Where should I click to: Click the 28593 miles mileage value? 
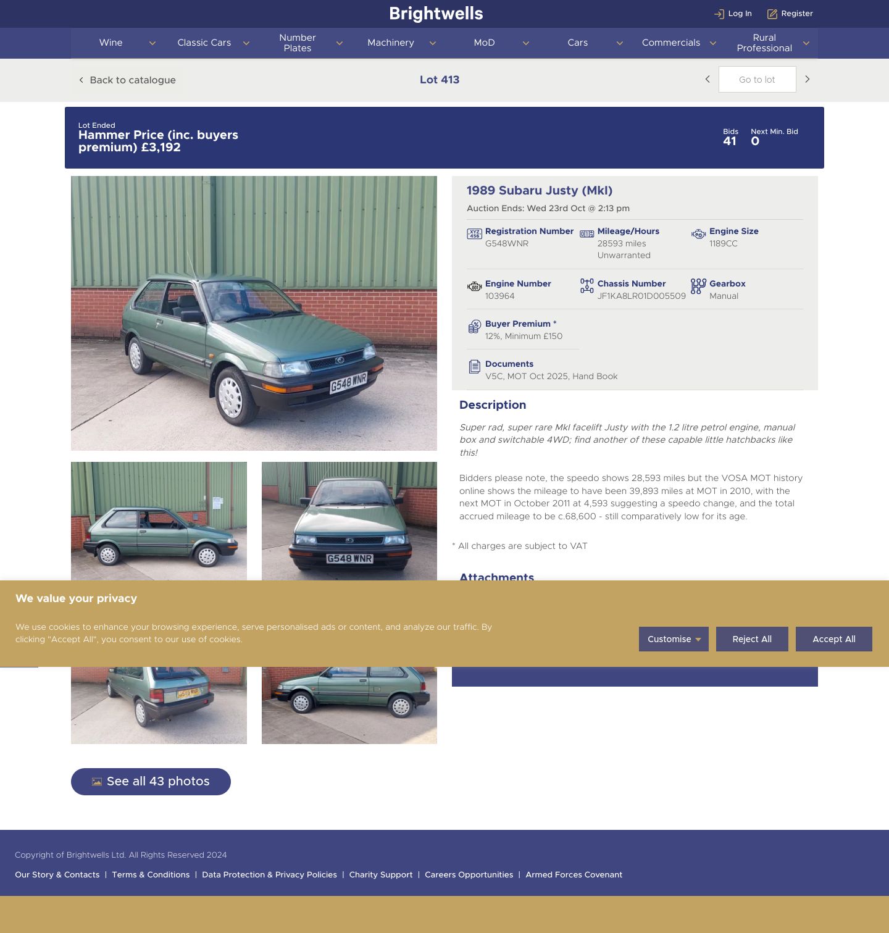click(622, 244)
